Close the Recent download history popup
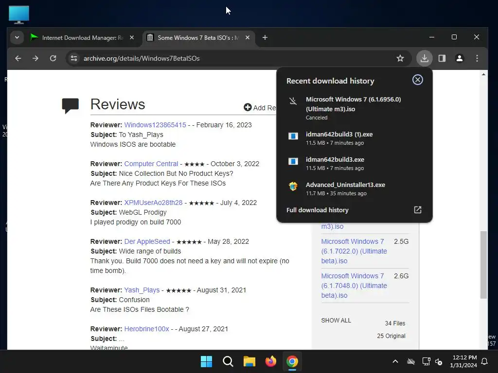Screen dimensions: 498x373 (417, 80)
